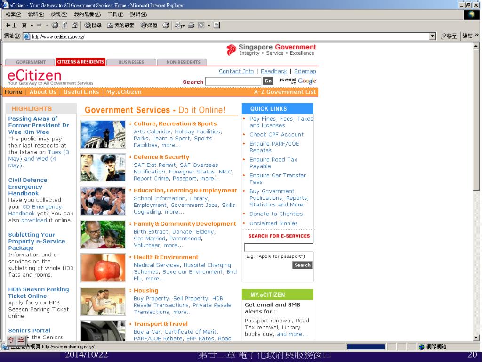This screenshot has width=482, height=362.
Task: Open the back history dropdown arrow
Action: click(x=32, y=26)
